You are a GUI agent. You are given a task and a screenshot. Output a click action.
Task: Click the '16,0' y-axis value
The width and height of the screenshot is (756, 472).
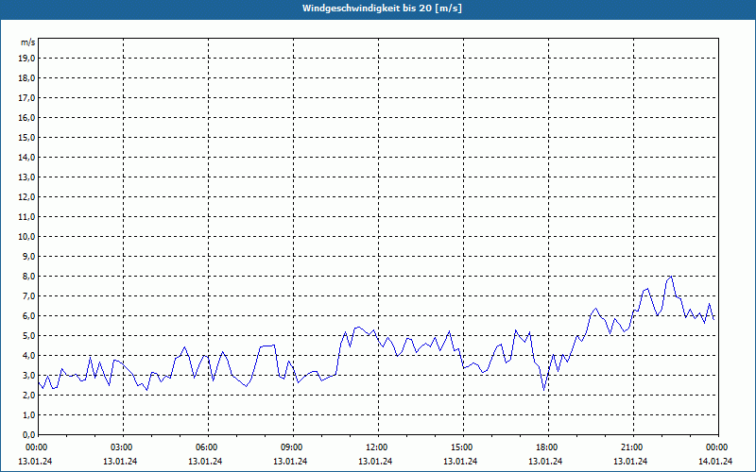click(27, 117)
